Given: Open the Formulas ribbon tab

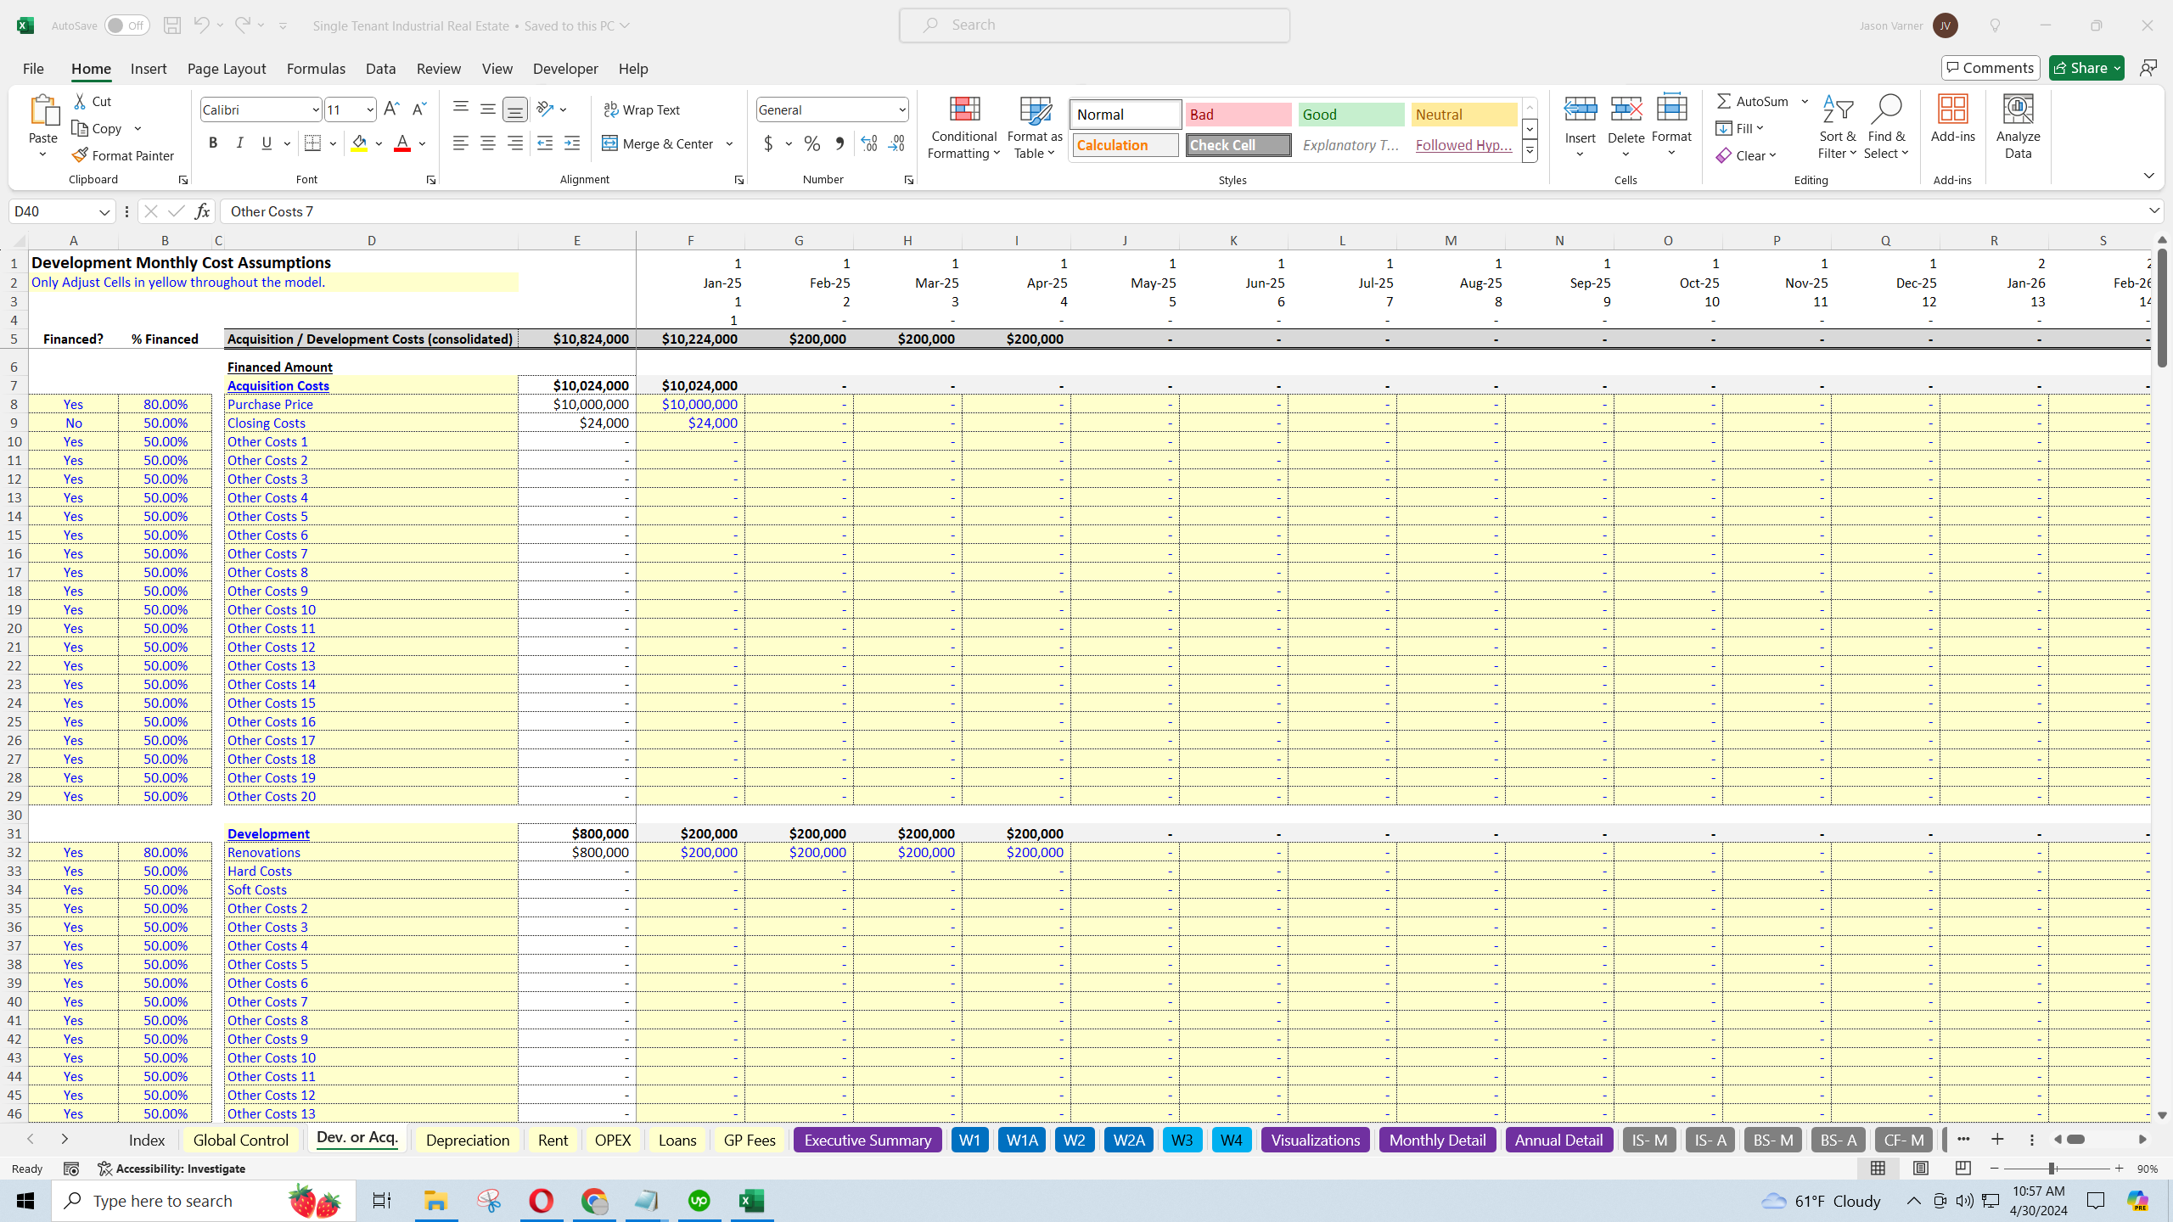Looking at the screenshot, I should click(x=316, y=69).
